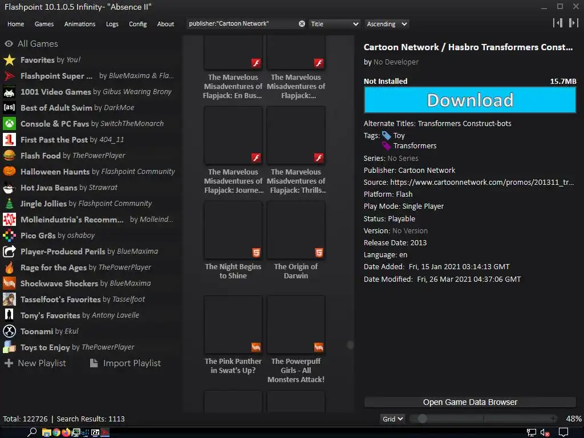Open the Grid layout dropdown
This screenshot has width=584, height=438.
[x=392, y=419]
